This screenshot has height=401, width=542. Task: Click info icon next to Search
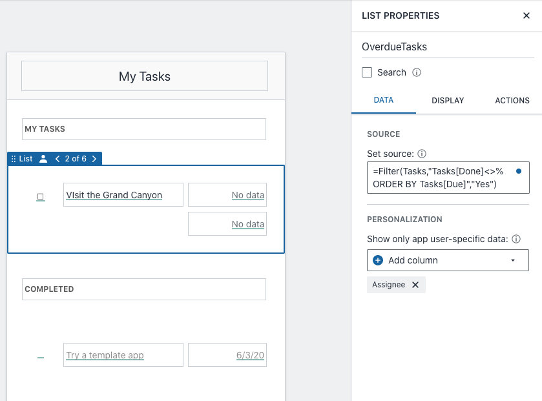pos(417,72)
